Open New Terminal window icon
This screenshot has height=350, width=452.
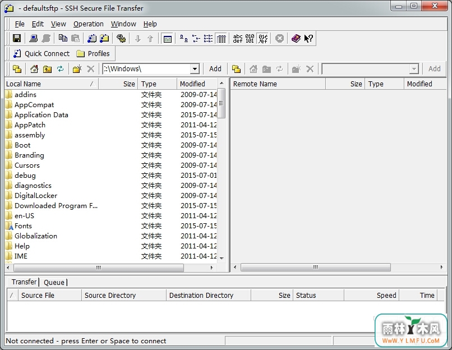click(92, 38)
